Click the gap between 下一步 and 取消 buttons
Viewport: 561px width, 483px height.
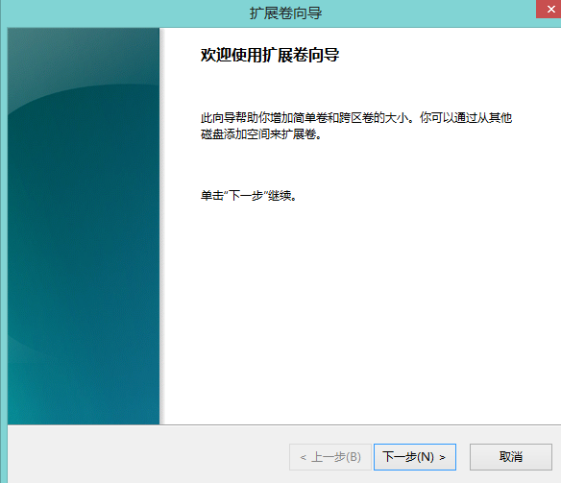coord(463,457)
